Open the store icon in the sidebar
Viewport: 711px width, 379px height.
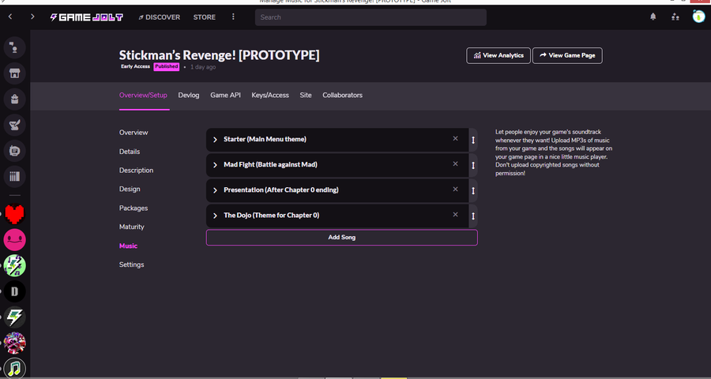[14, 73]
